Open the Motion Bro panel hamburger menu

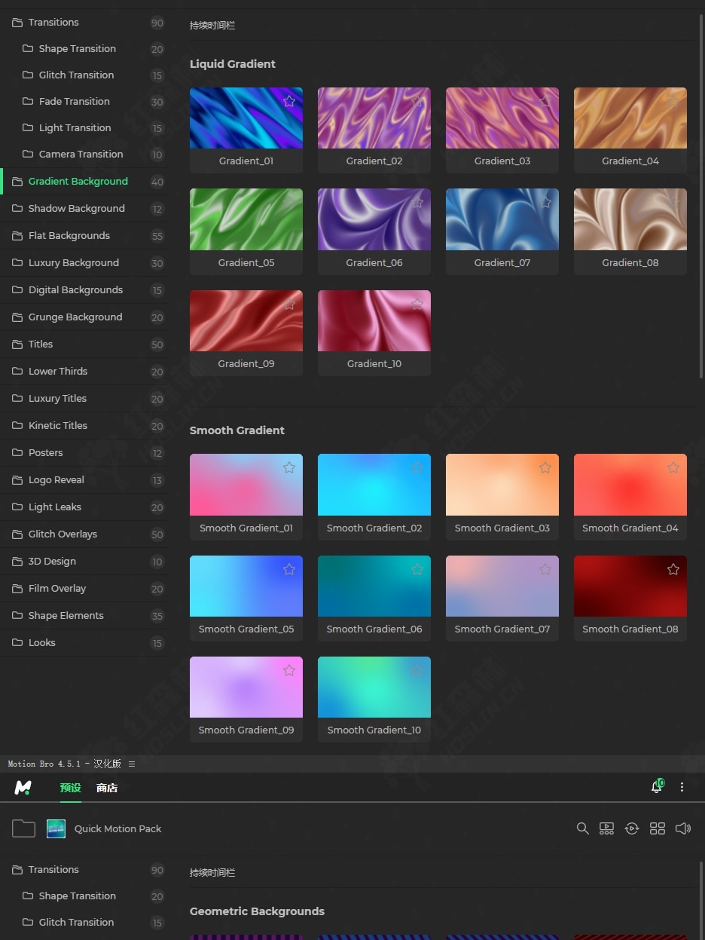tap(132, 764)
